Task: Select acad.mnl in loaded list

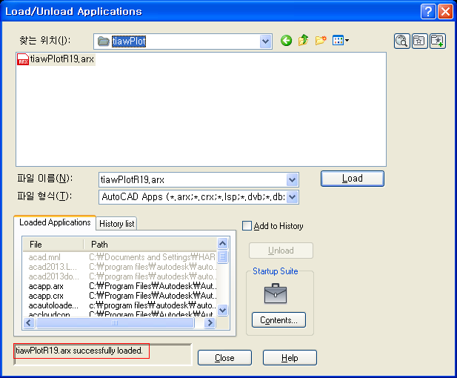Action: pyautogui.click(x=44, y=257)
